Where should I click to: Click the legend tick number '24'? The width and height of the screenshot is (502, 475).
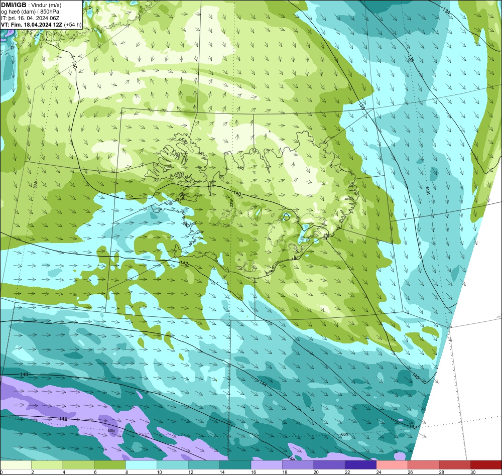pyautogui.click(x=379, y=472)
